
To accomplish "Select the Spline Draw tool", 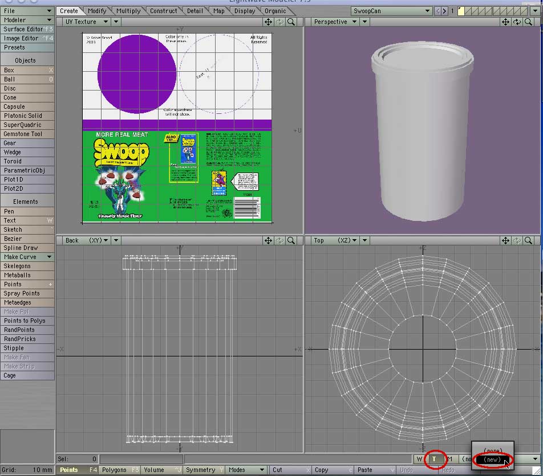I will click(27, 248).
